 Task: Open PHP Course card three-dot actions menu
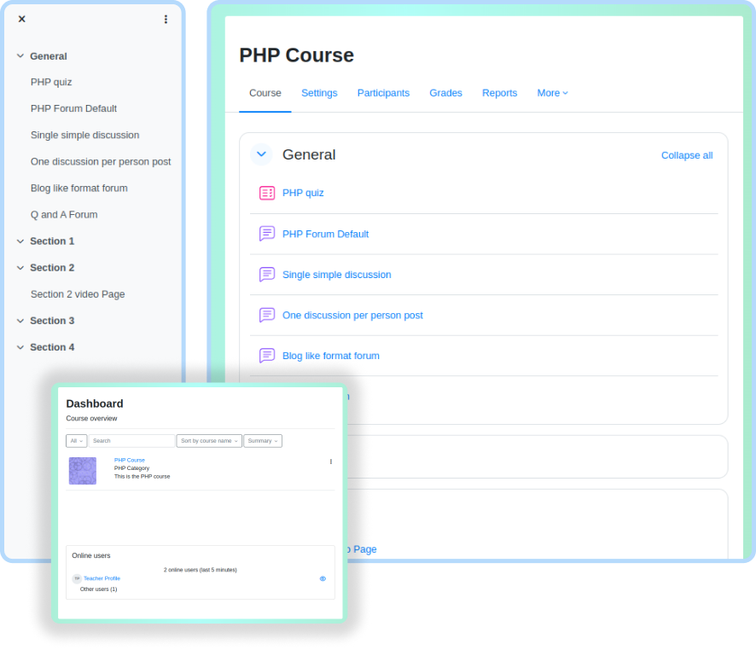[x=331, y=461]
